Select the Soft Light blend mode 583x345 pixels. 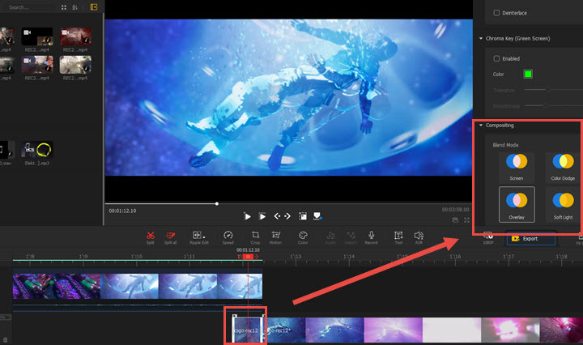click(563, 204)
